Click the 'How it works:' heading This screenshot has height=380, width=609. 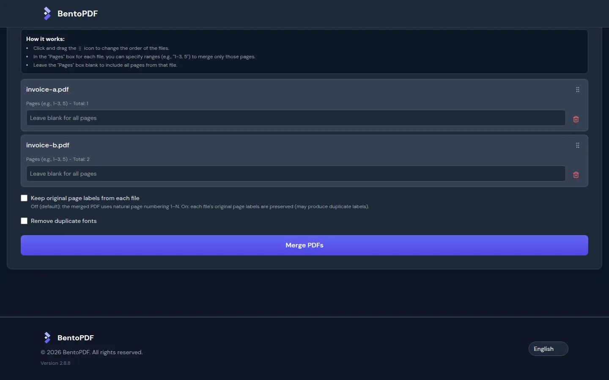(45, 39)
